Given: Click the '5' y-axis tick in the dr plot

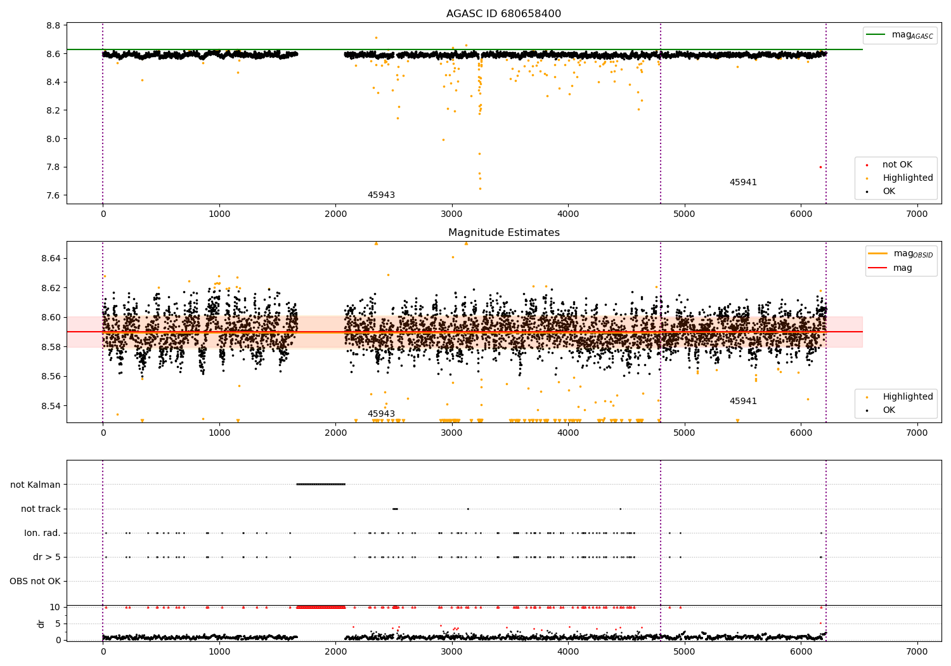Looking at the screenshot, I should click(58, 624).
